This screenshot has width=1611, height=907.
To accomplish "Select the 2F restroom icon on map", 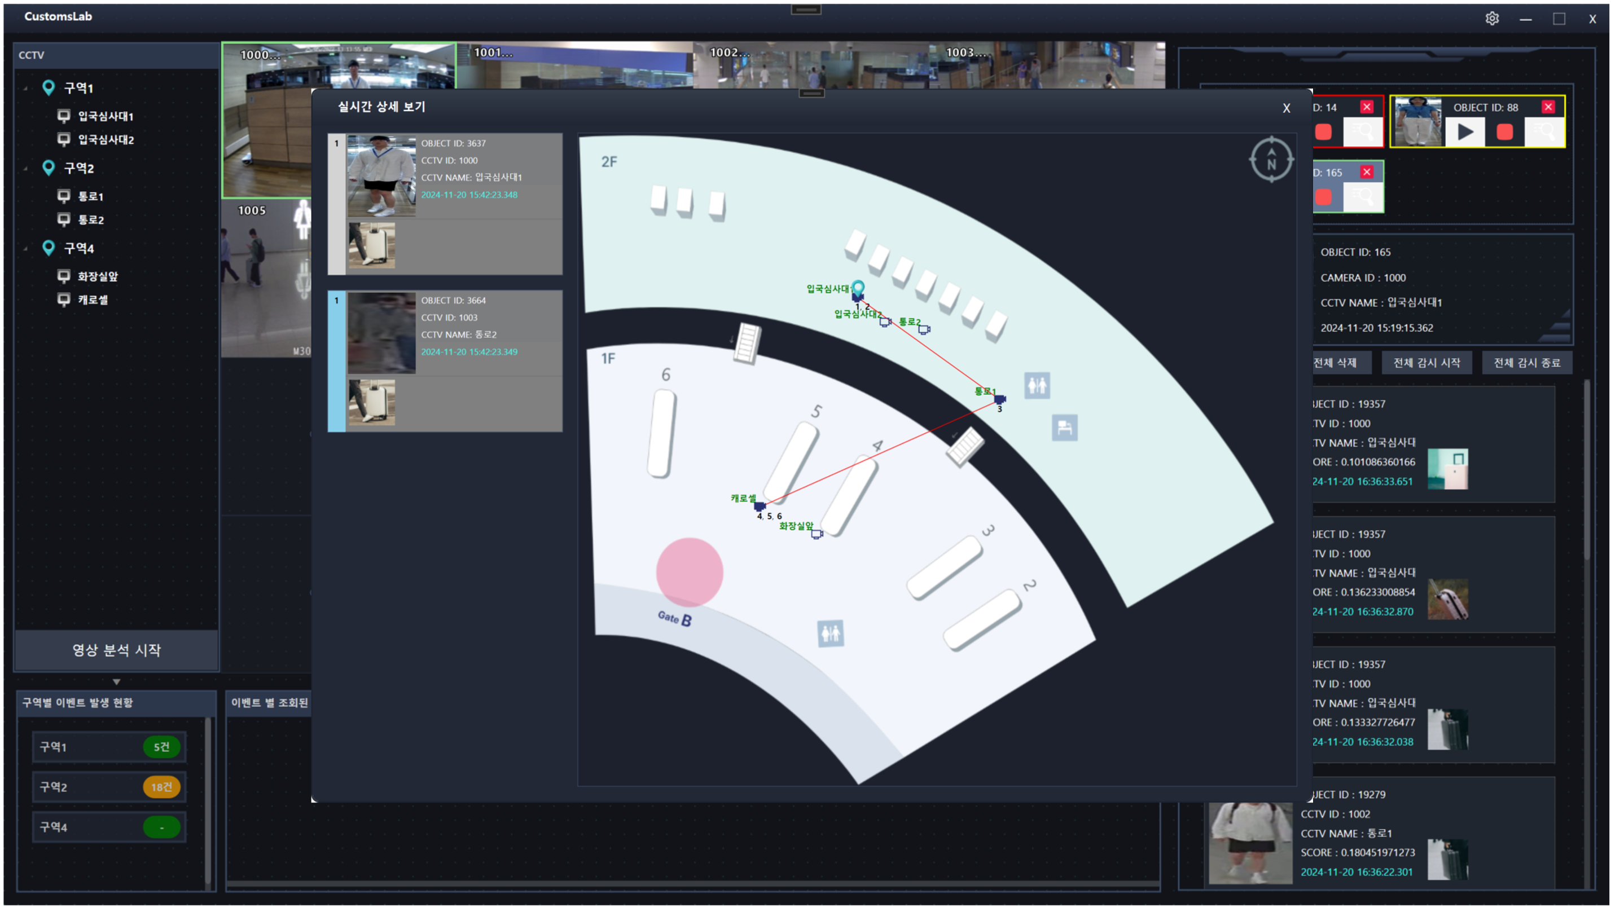I will tap(1037, 385).
